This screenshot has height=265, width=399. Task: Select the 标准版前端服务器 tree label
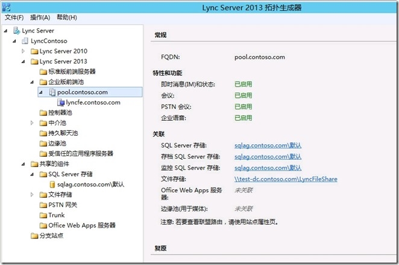click(x=72, y=72)
